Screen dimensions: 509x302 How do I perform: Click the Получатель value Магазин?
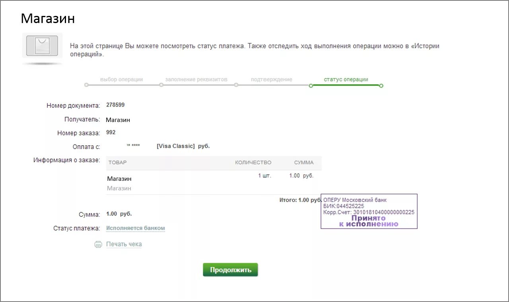coord(118,120)
